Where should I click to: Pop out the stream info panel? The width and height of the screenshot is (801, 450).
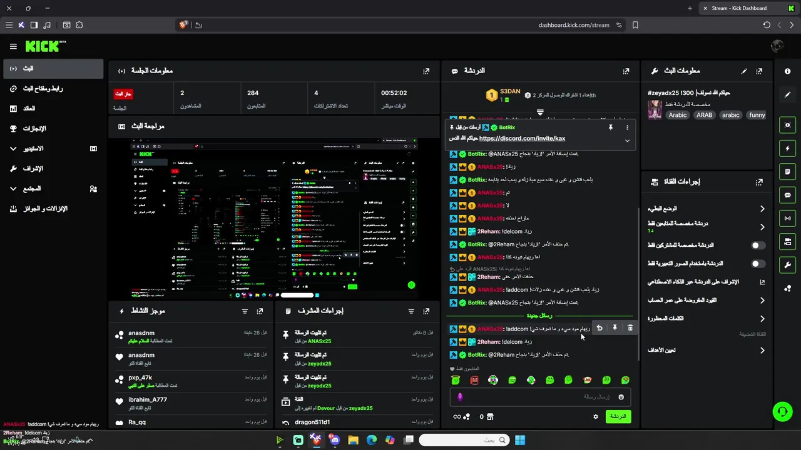759,71
